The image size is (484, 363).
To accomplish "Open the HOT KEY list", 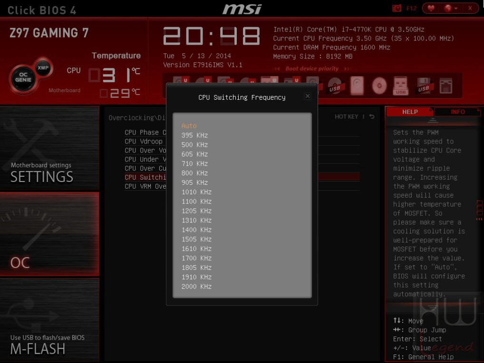I will pos(346,116).
